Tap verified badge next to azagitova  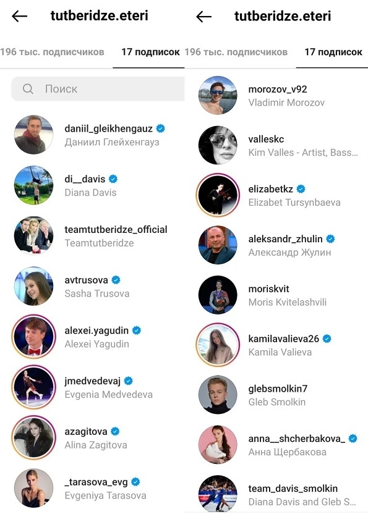115,431
